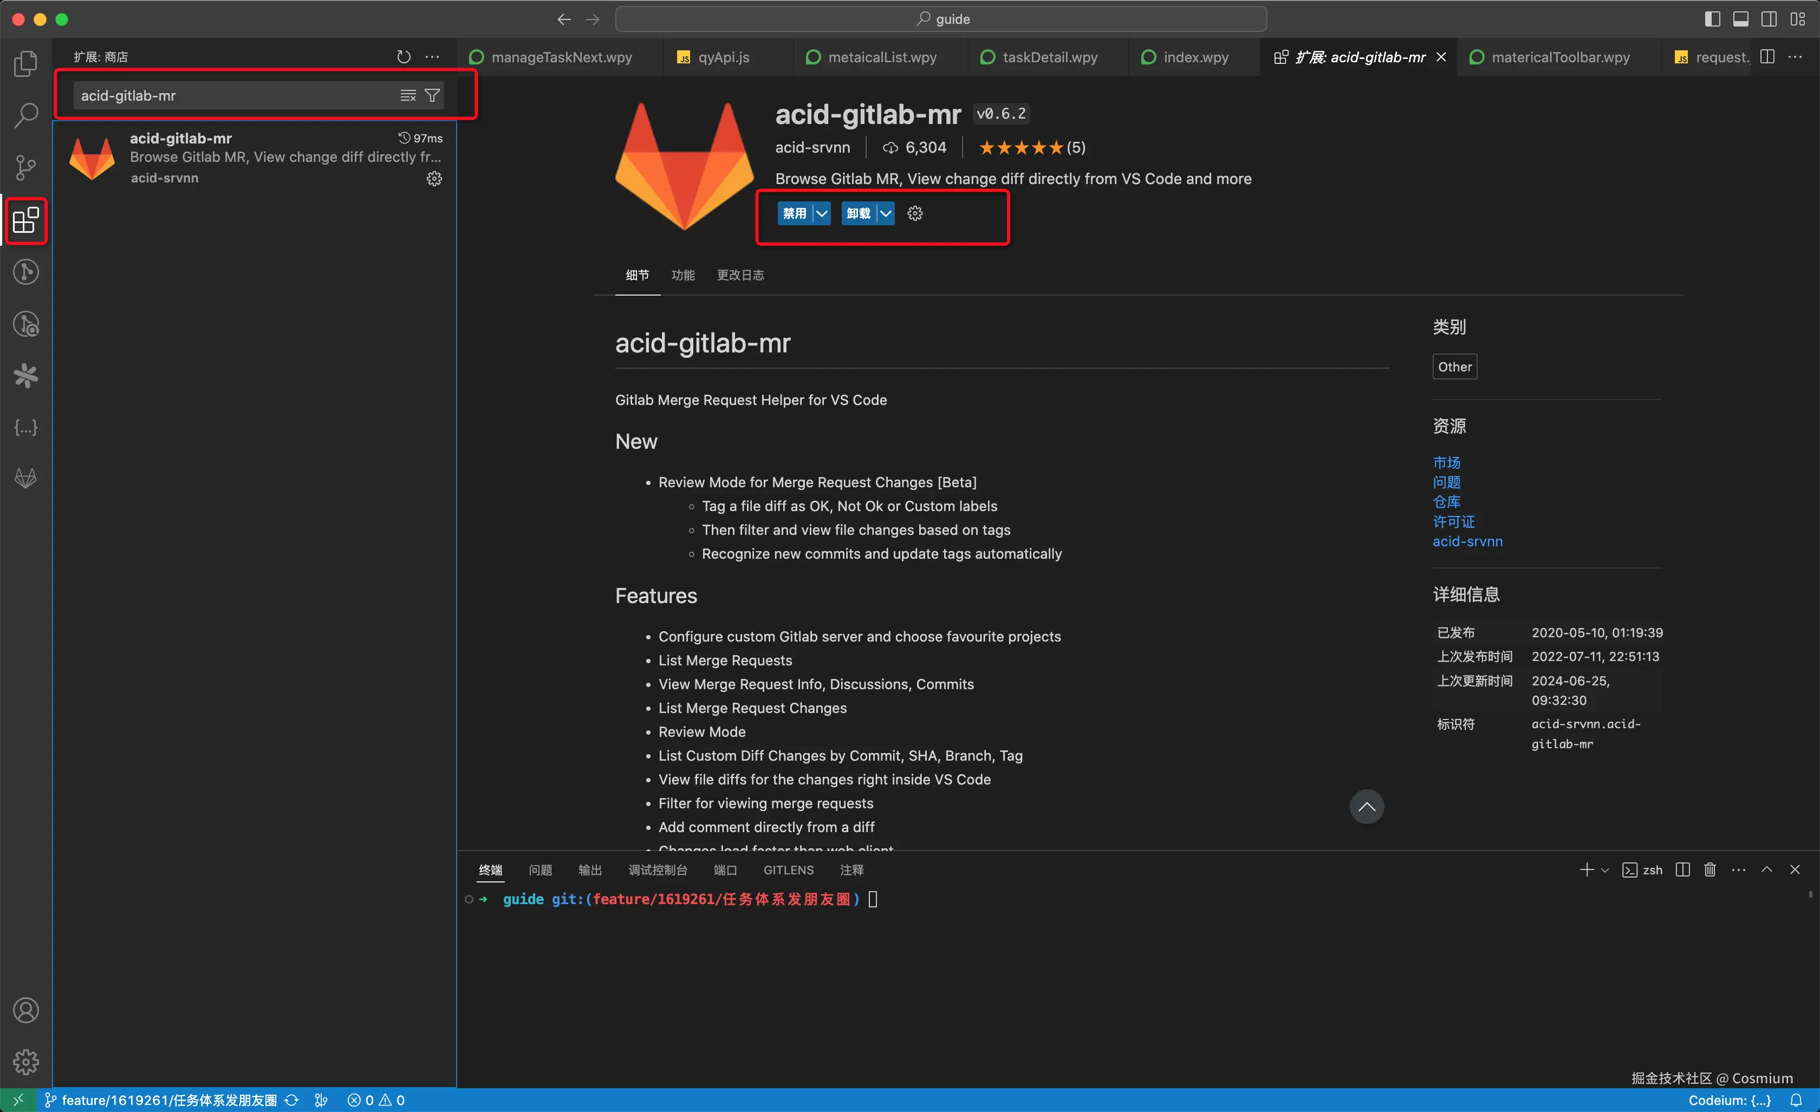Toggle the bottom panel layout button
1820x1112 pixels.
point(1740,19)
